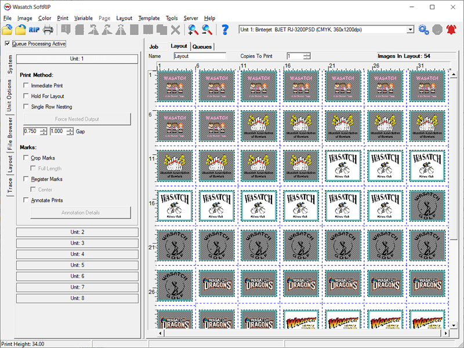Click the second folder icon beside RIP
The image size is (464, 348).
(x=20, y=30)
